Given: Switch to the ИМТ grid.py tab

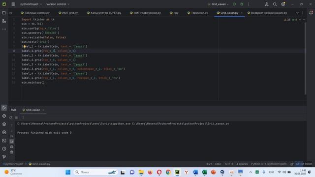Looking at the screenshot, I should click(x=68, y=13).
